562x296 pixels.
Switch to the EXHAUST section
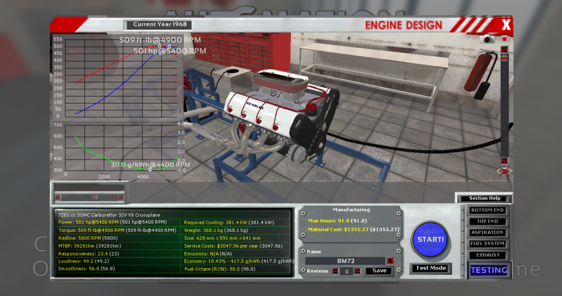click(487, 255)
